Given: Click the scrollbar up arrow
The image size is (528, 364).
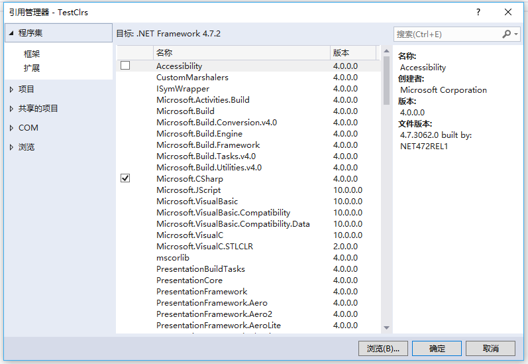Looking at the screenshot, I should tap(387, 51).
